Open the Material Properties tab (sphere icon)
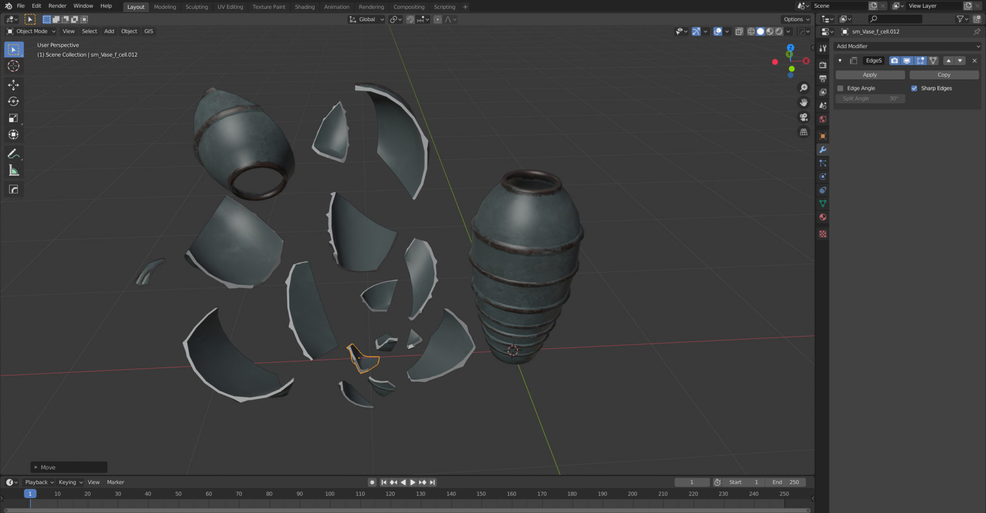Viewport: 986px width, 513px height. (x=823, y=217)
